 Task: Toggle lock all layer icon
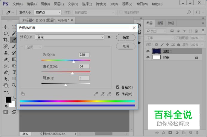click(179, 44)
